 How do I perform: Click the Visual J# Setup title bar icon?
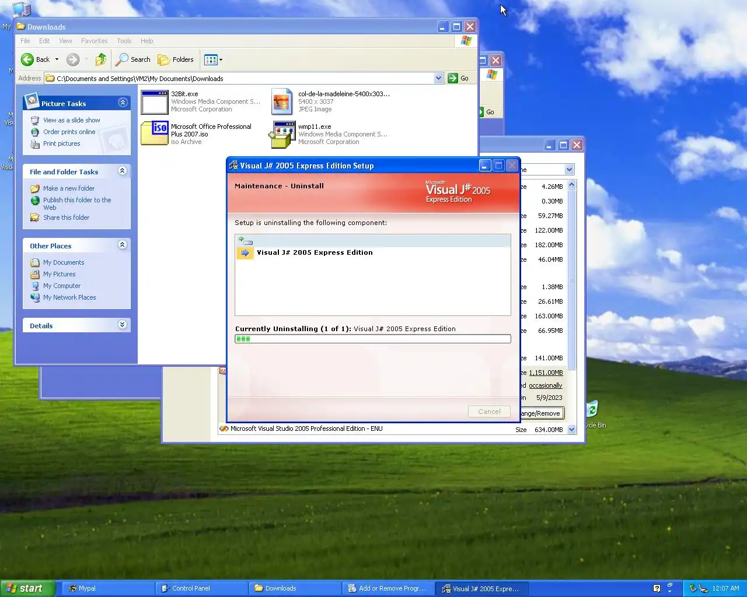coord(233,166)
